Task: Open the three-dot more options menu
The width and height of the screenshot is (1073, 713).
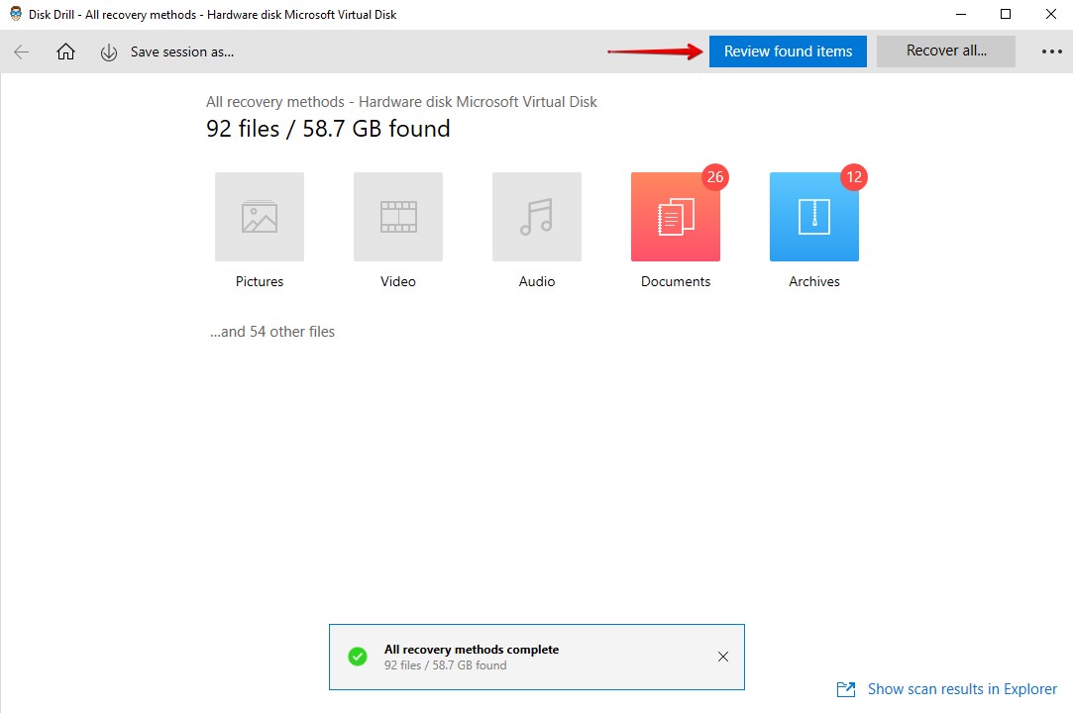Action: click(x=1051, y=52)
